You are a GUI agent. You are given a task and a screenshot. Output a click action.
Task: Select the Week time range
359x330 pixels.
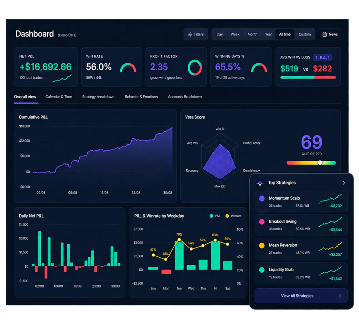point(235,34)
